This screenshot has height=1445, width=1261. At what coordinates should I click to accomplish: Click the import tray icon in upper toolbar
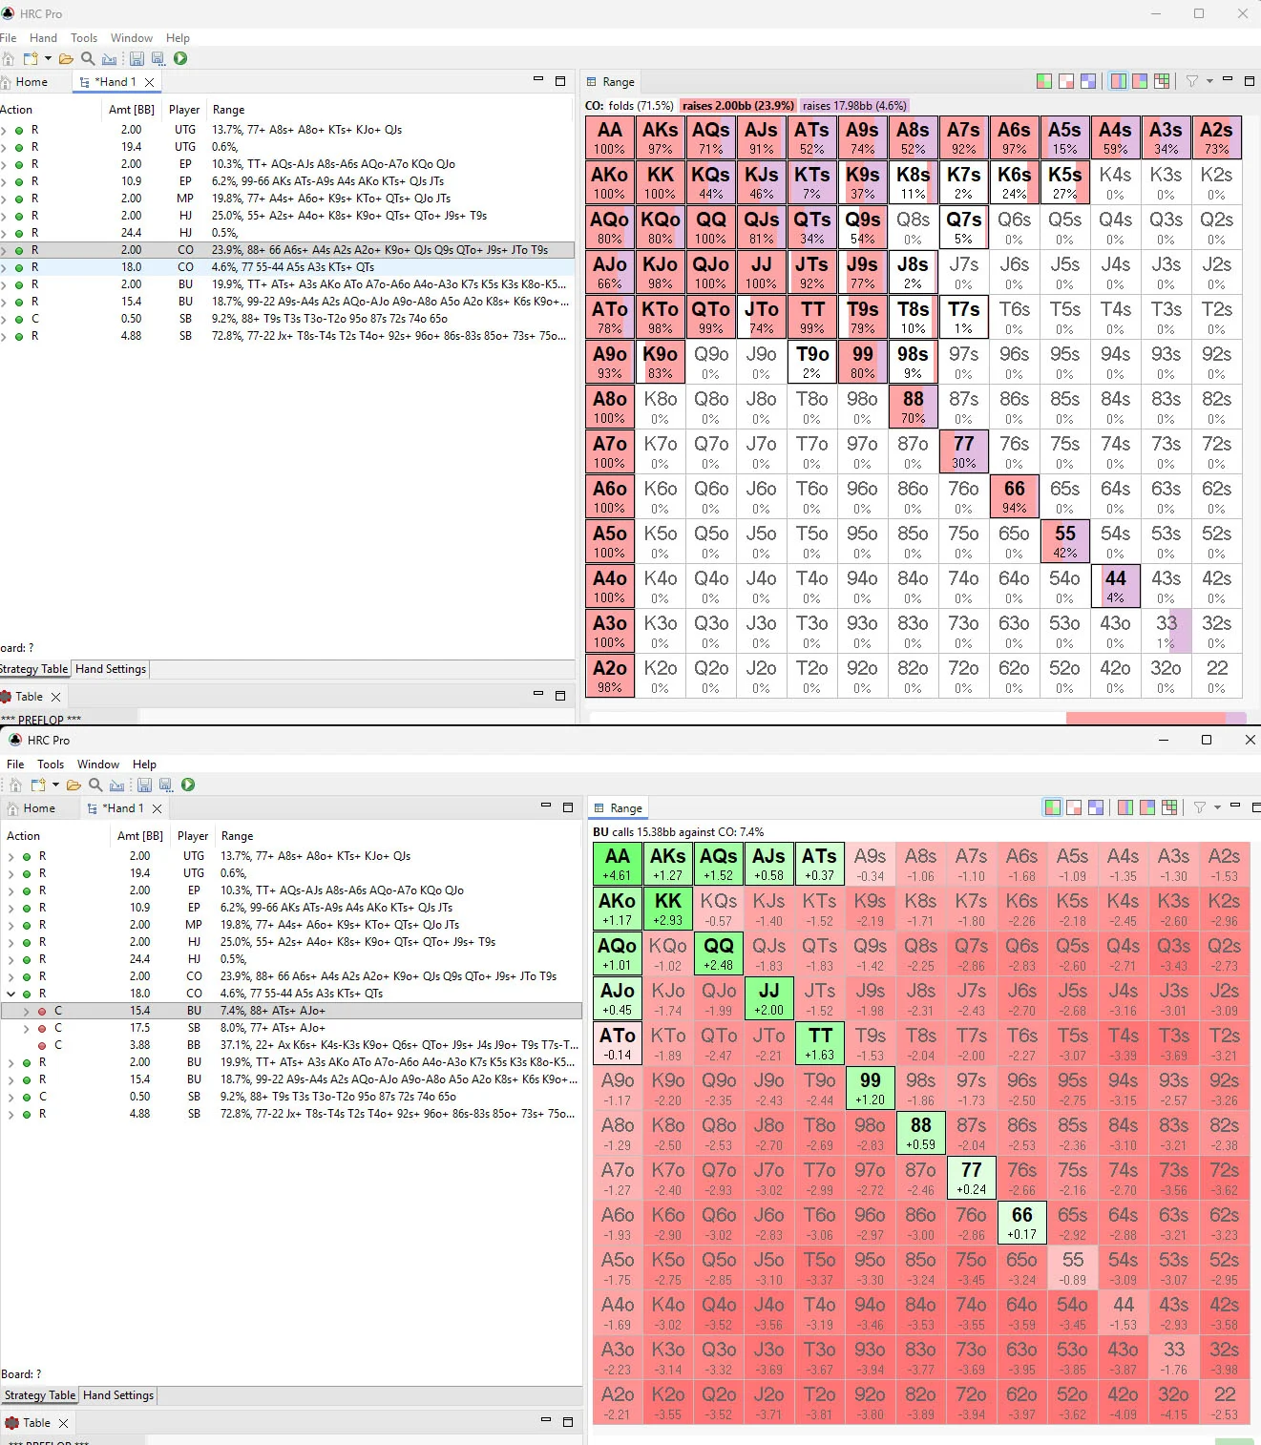coord(109,59)
